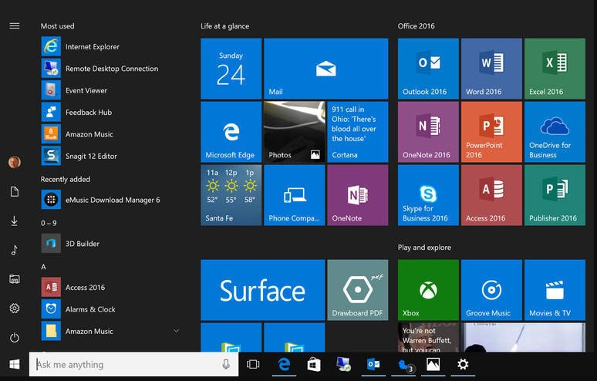Viewport: 597px width, 381px height.
Task: Launch Excel 2016 tile
Action: click(555, 69)
